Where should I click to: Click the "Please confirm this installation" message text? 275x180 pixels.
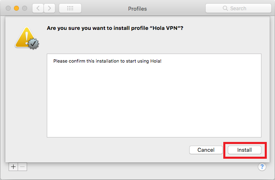point(110,61)
